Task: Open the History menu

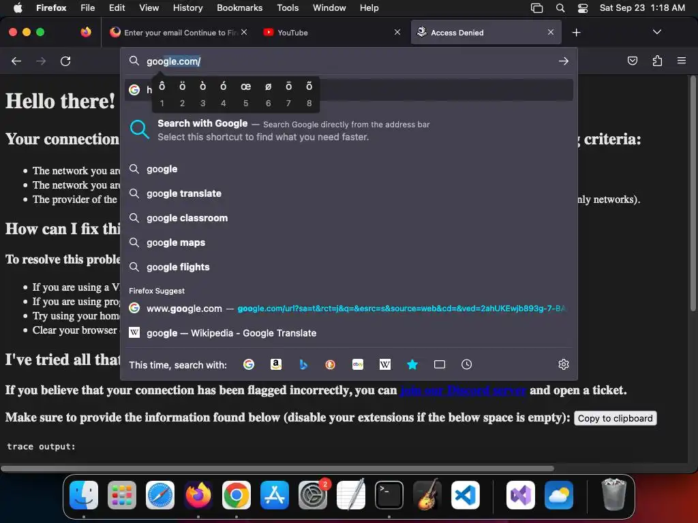Action: pos(187,7)
